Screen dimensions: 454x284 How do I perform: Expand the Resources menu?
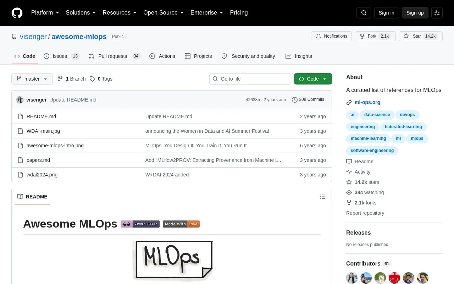point(120,13)
